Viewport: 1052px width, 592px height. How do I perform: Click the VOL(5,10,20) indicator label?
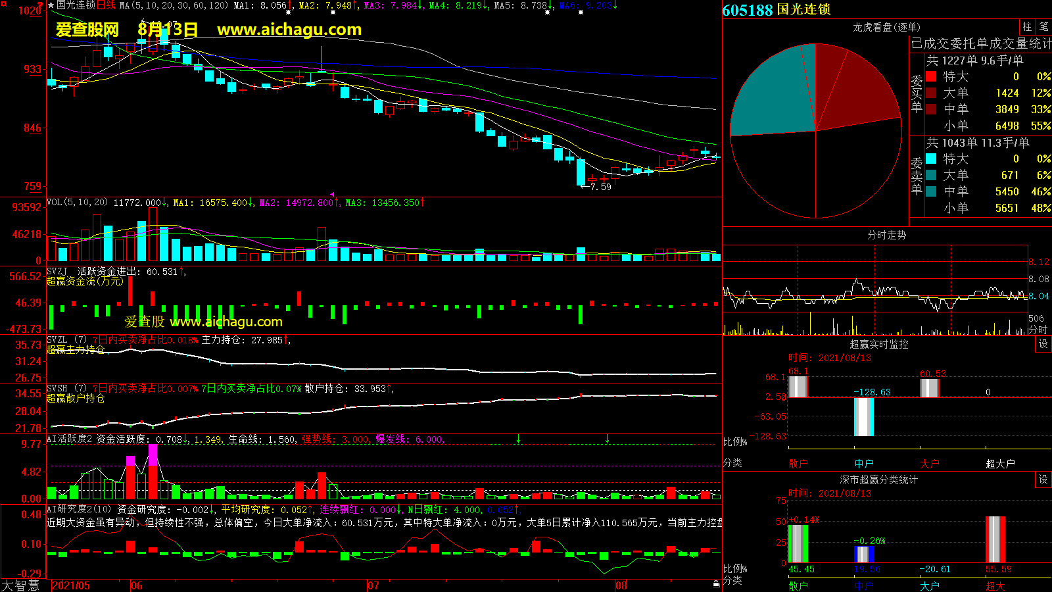77,203
